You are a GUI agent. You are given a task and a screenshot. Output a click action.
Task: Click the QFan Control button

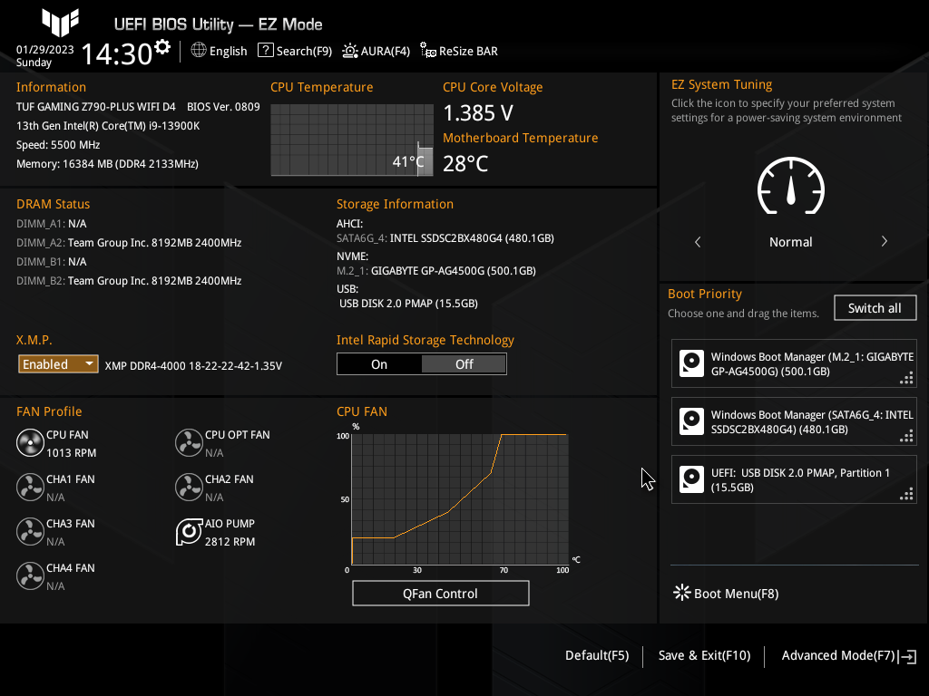[440, 593]
